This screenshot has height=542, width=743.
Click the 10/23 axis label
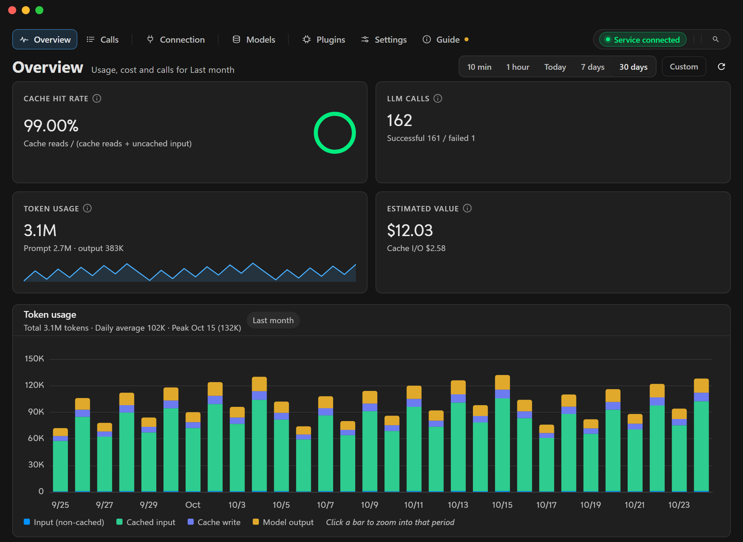[x=679, y=505]
